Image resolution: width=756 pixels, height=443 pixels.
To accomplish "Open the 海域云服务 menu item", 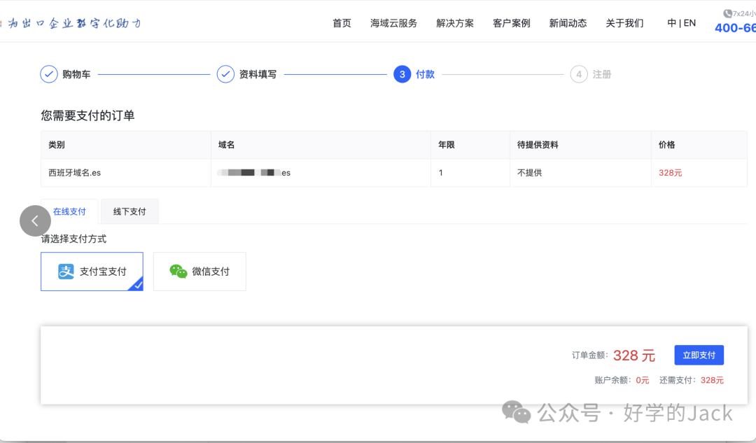I will pyautogui.click(x=393, y=22).
